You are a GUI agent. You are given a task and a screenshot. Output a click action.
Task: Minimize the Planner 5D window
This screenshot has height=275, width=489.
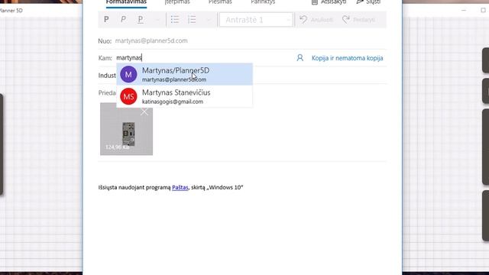click(x=464, y=10)
